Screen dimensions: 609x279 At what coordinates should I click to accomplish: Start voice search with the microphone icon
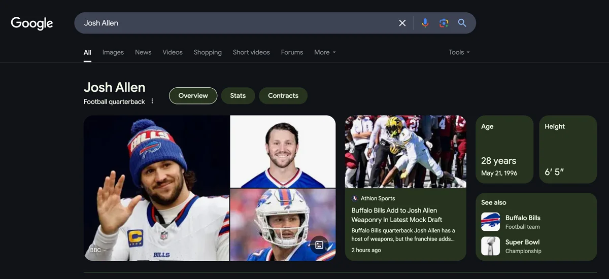425,23
